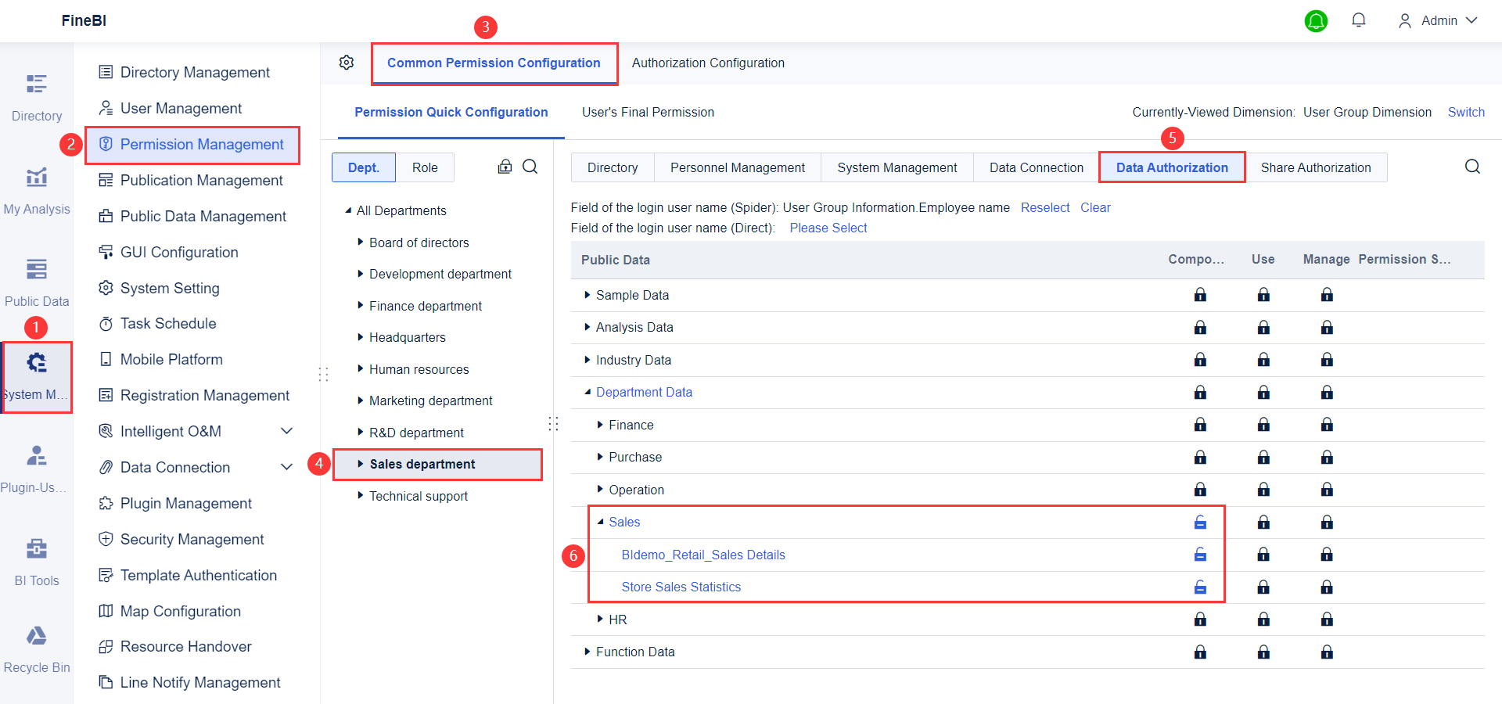Screen dimensions: 1502x704
Task: Expand the Finance department tree node
Action: pyautogui.click(x=359, y=305)
